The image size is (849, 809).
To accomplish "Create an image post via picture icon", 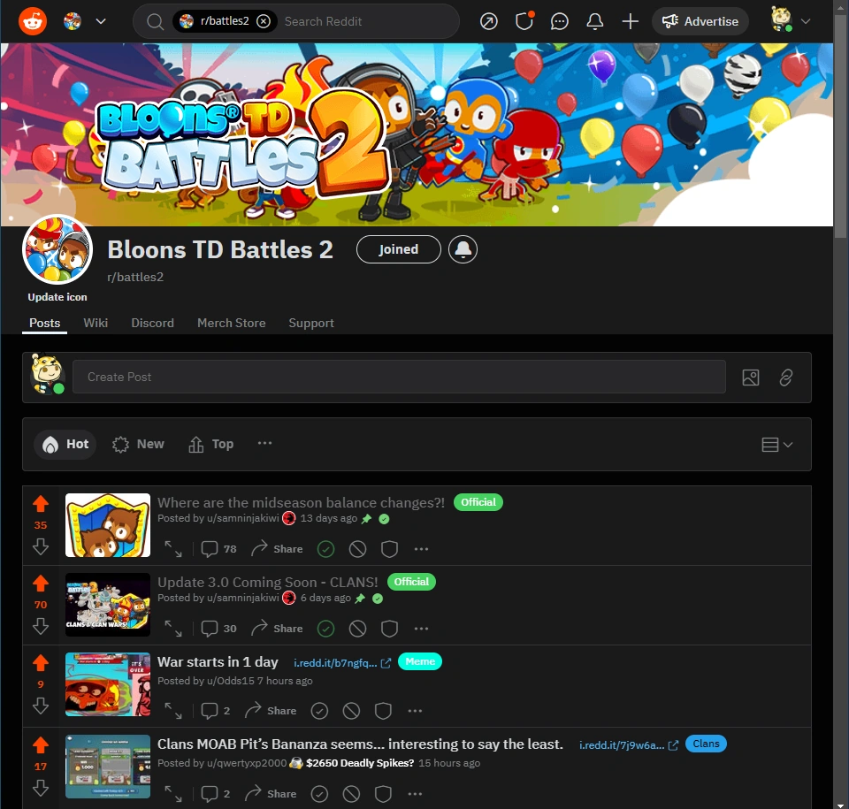I will point(751,378).
